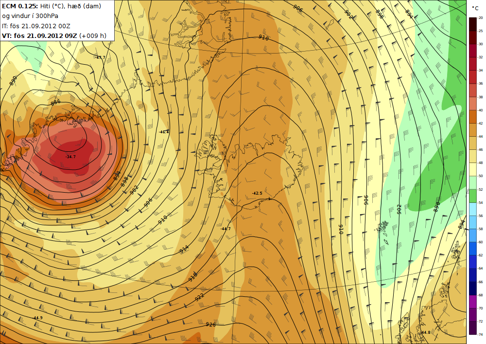Pick the dark navy legend swatch between -66 and -68

(x=473, y=289)
